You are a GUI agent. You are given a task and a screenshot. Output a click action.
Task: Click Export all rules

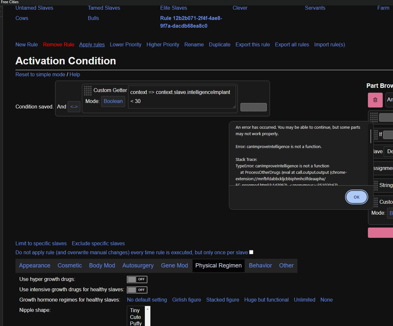click(292, 45)
